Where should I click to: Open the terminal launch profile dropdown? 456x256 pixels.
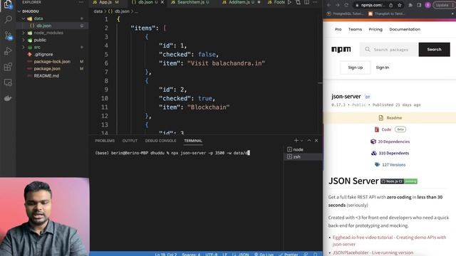click(301, 141)
